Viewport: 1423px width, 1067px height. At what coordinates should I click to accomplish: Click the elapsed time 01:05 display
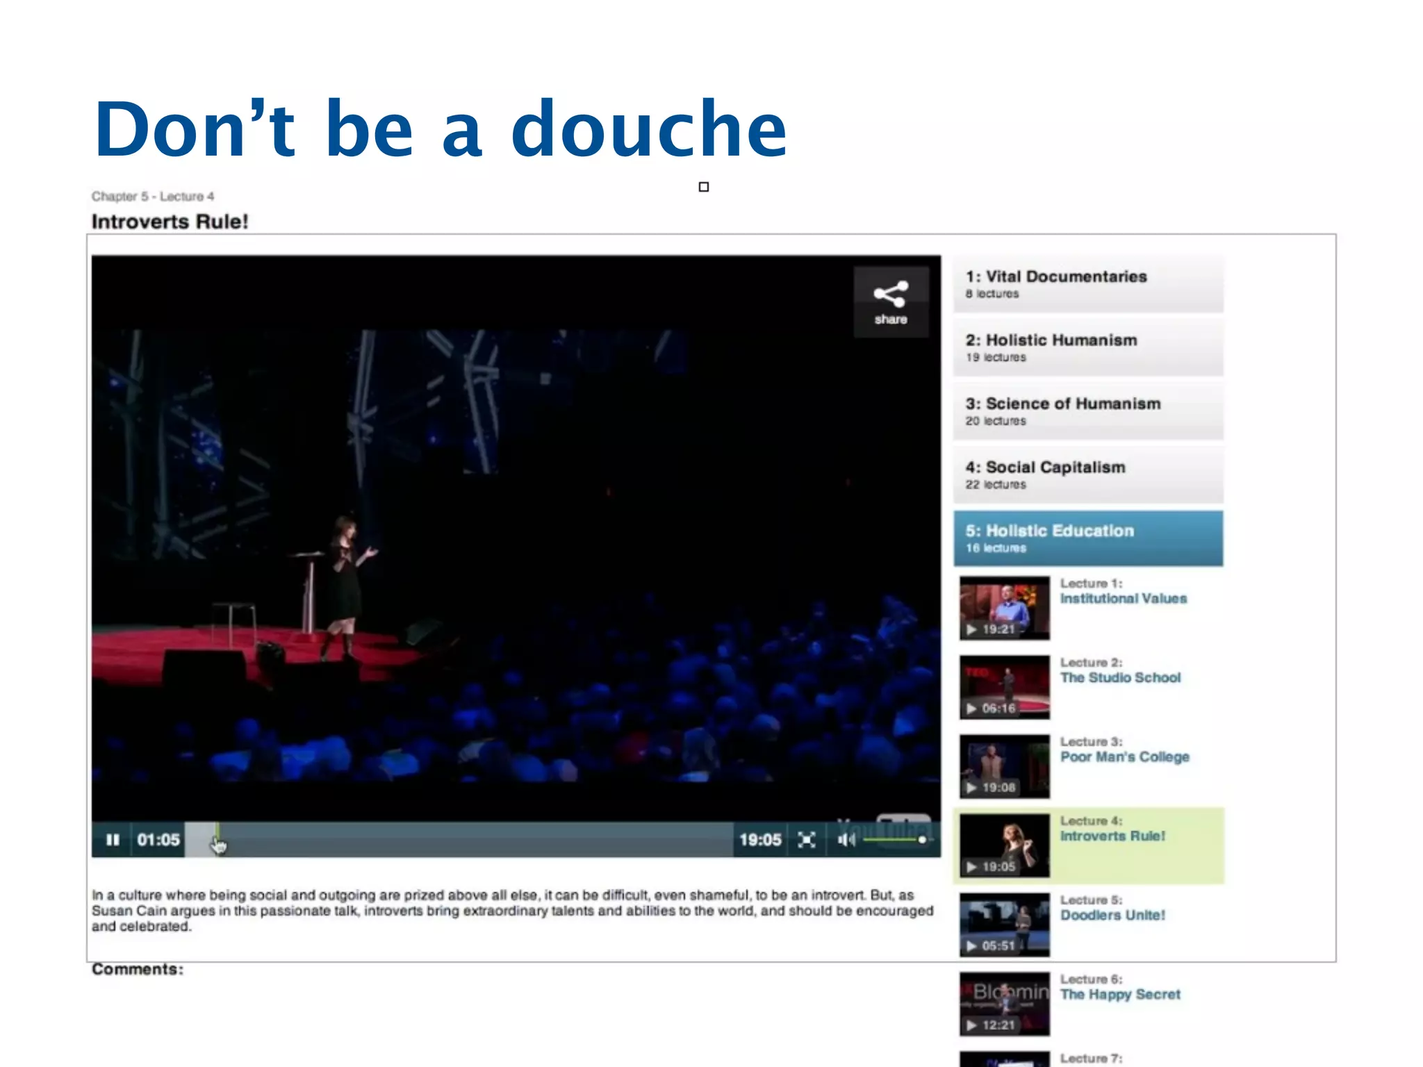(158, 840)
